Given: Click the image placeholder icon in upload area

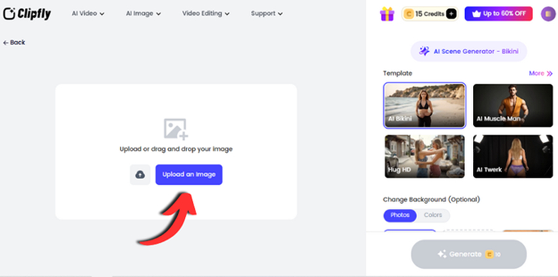Looking at the screenshot, I should 176,129.
